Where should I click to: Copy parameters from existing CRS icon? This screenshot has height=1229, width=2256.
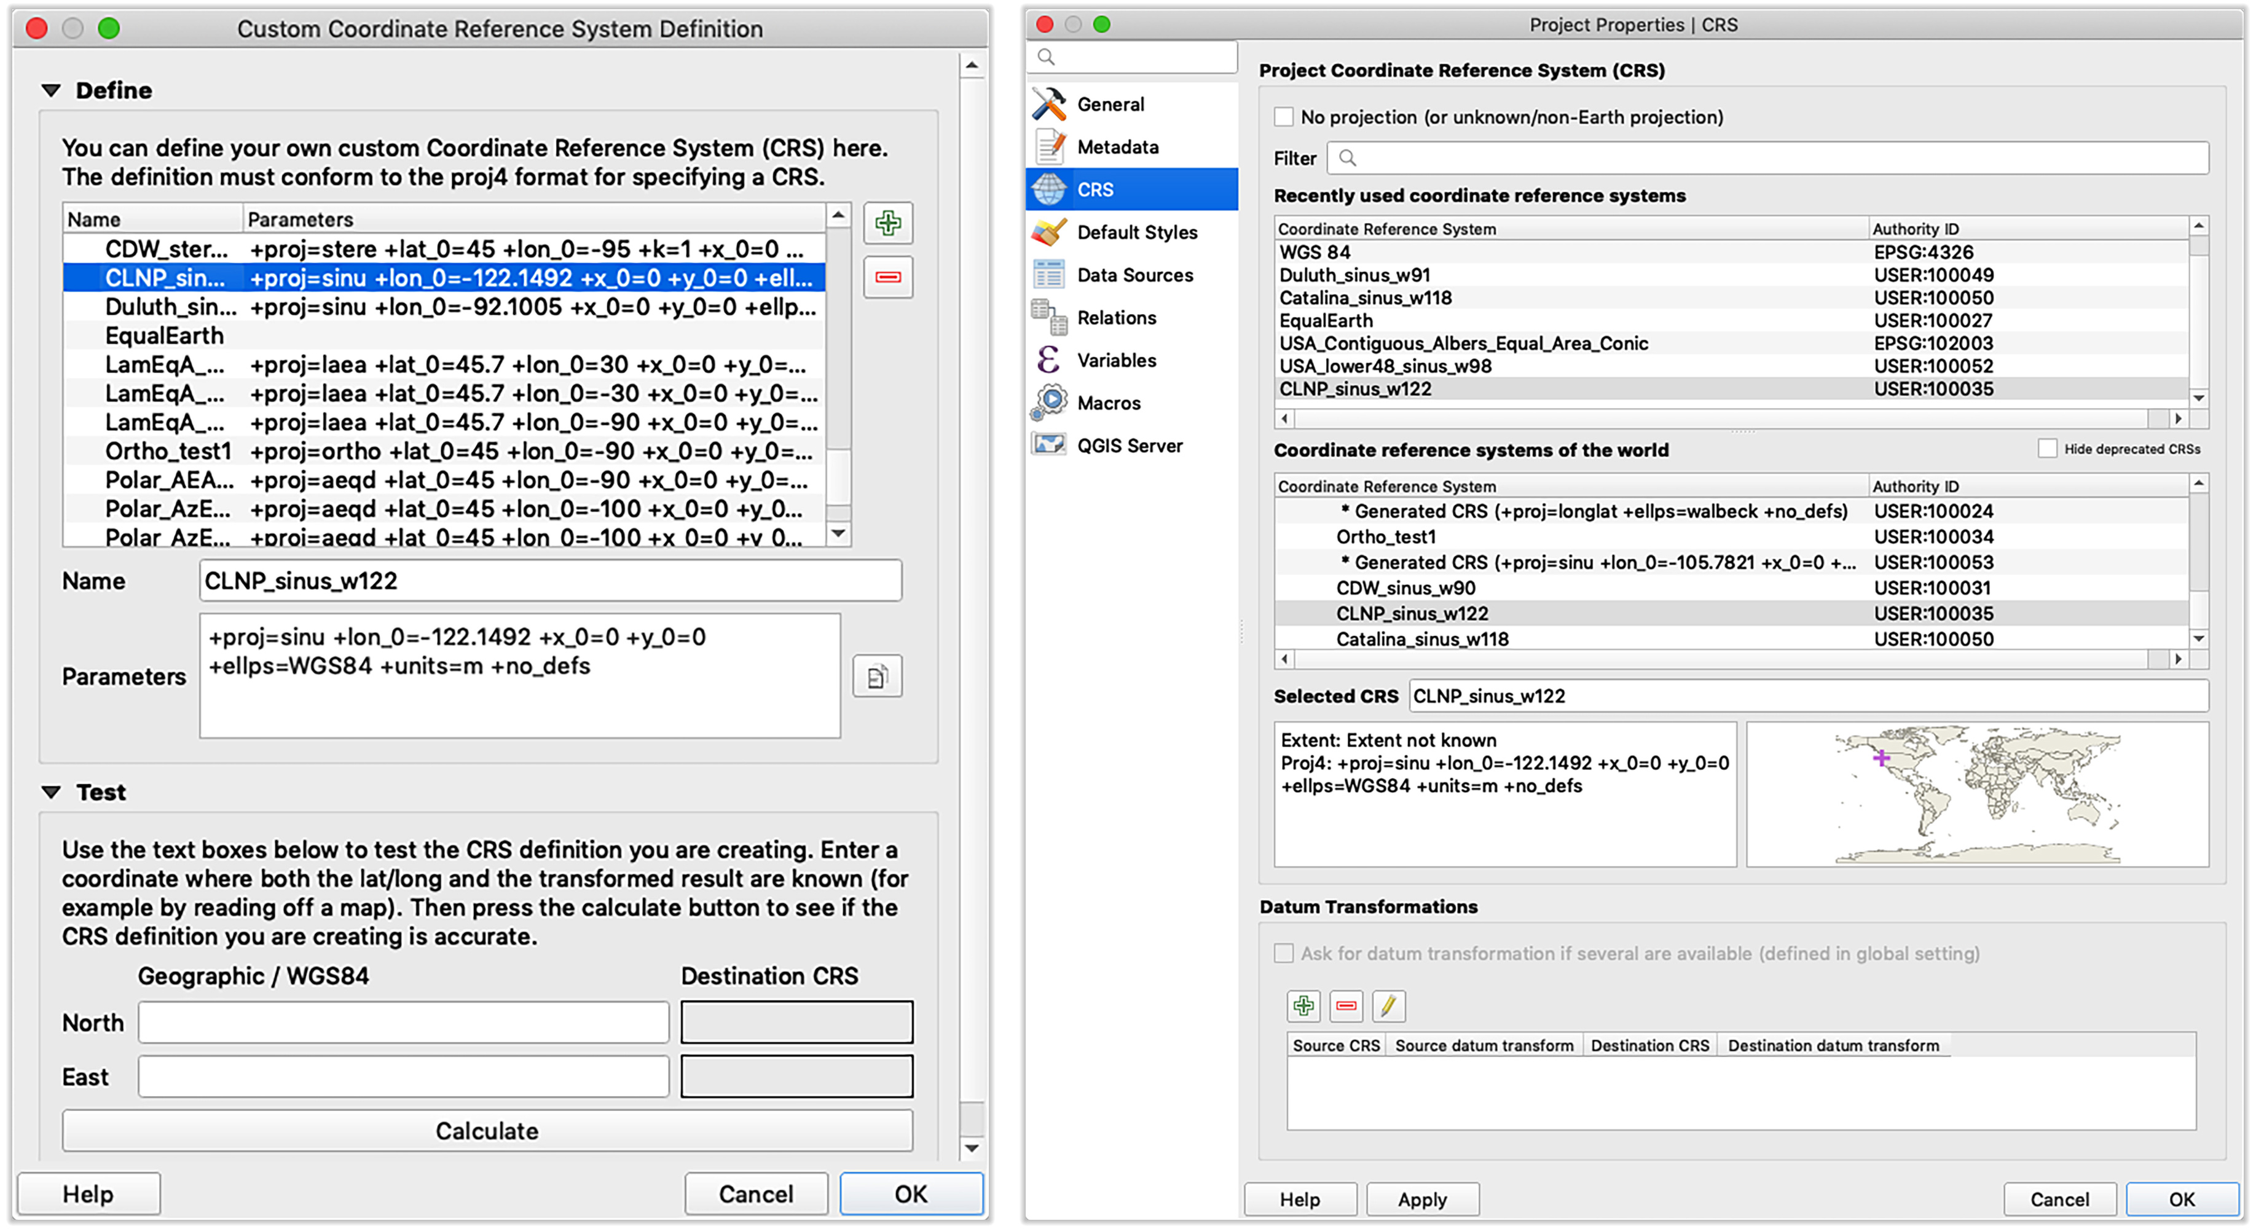tap(877, 676)
